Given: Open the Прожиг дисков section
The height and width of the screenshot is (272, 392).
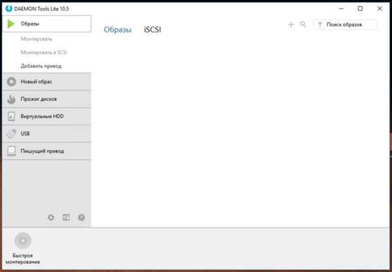Looking at the screenshot, I should [47, 99].
